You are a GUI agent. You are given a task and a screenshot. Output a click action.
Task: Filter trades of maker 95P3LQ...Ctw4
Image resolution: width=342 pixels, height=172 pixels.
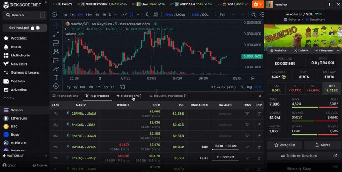click(247, 147)
